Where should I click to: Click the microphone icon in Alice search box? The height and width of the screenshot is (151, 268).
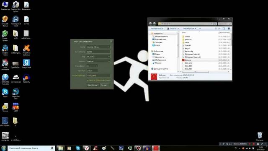(x=52, y=148)
